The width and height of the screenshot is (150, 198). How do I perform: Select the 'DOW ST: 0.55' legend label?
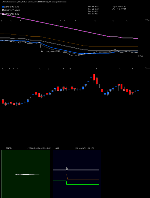coord(12,7)
